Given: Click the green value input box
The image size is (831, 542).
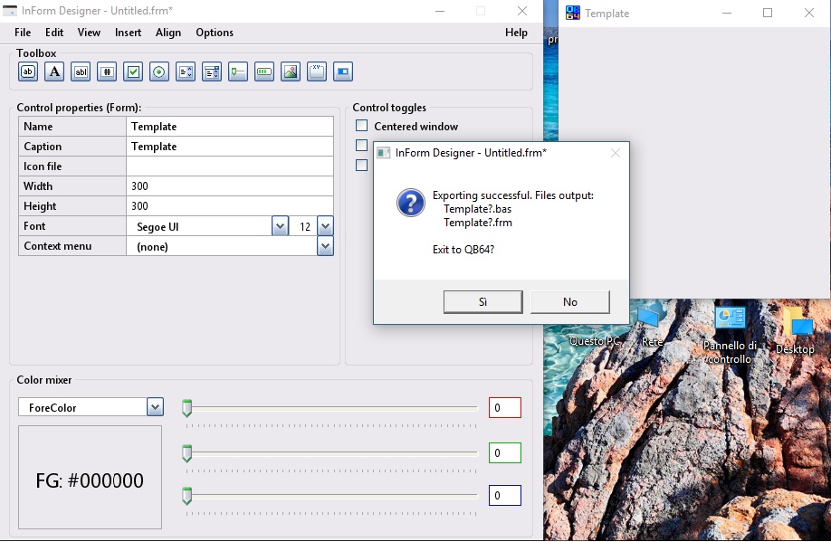Looking at the screenshot, I should point(505,453).
